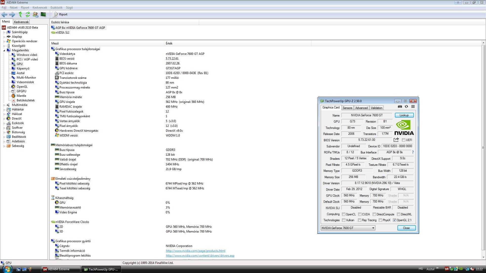Switch to the Sensors tab
This screenshot has height=273, width=486.
pos(347,108)
